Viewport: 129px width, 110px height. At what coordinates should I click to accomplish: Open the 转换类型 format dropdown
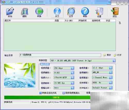coord(83,61)
